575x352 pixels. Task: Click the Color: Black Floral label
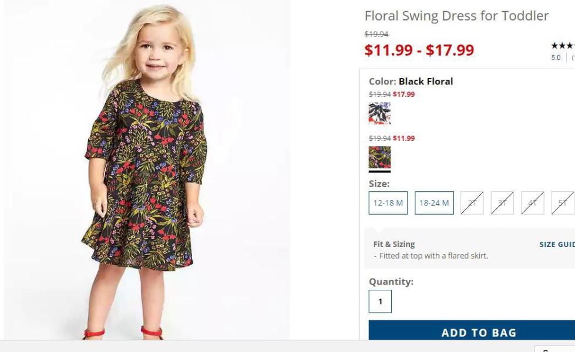(411, 82)
